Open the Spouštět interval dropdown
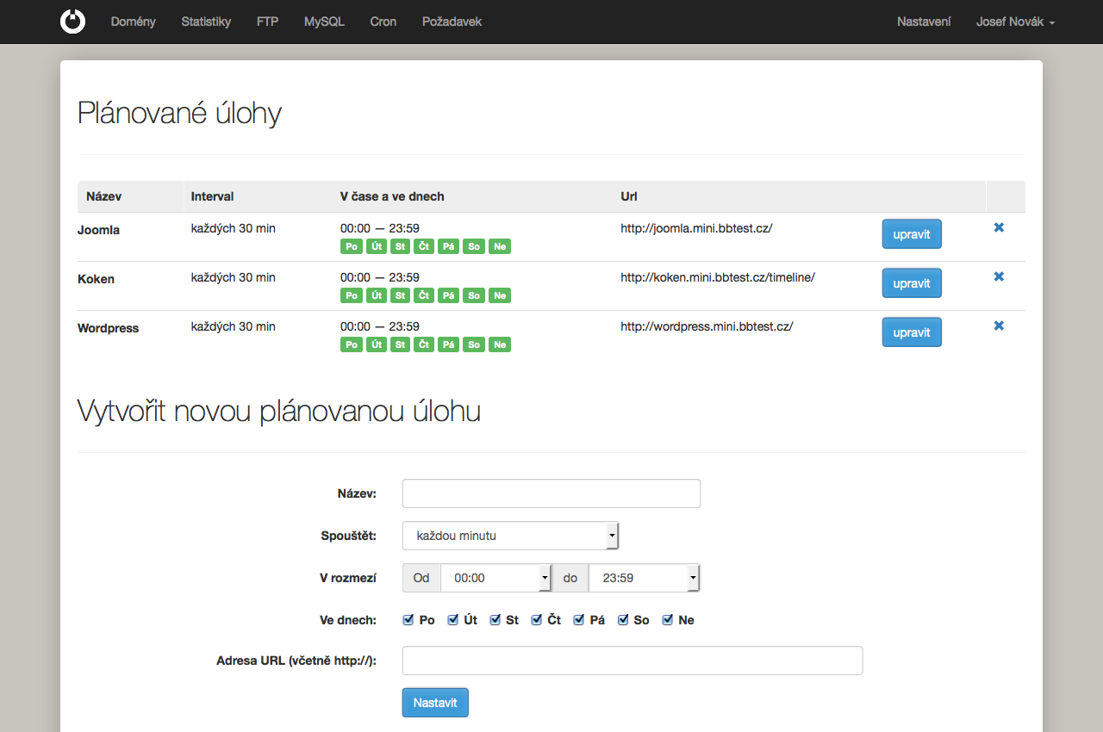The height and width of the screenshot is (732, 1103). tap(511, 536)
